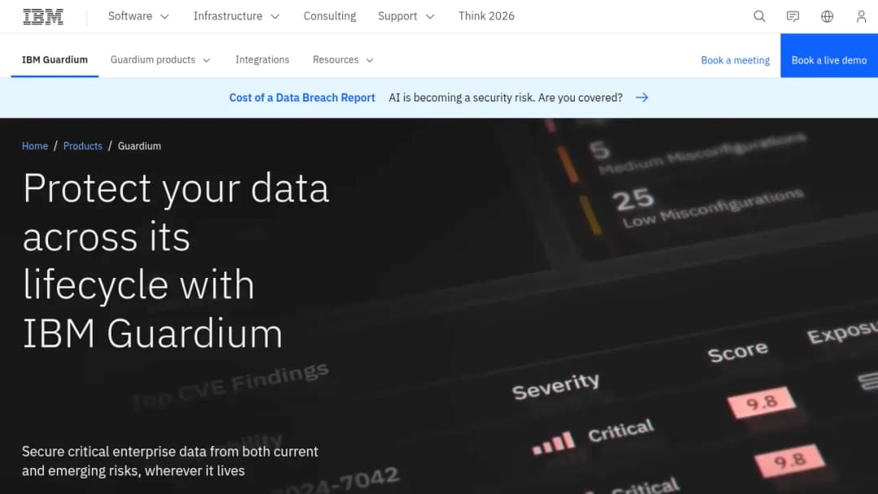
Task: Open the search icon in header
Action: pos(759,16)
